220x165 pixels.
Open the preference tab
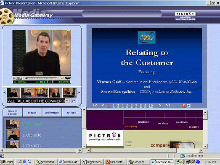(52, 113)
